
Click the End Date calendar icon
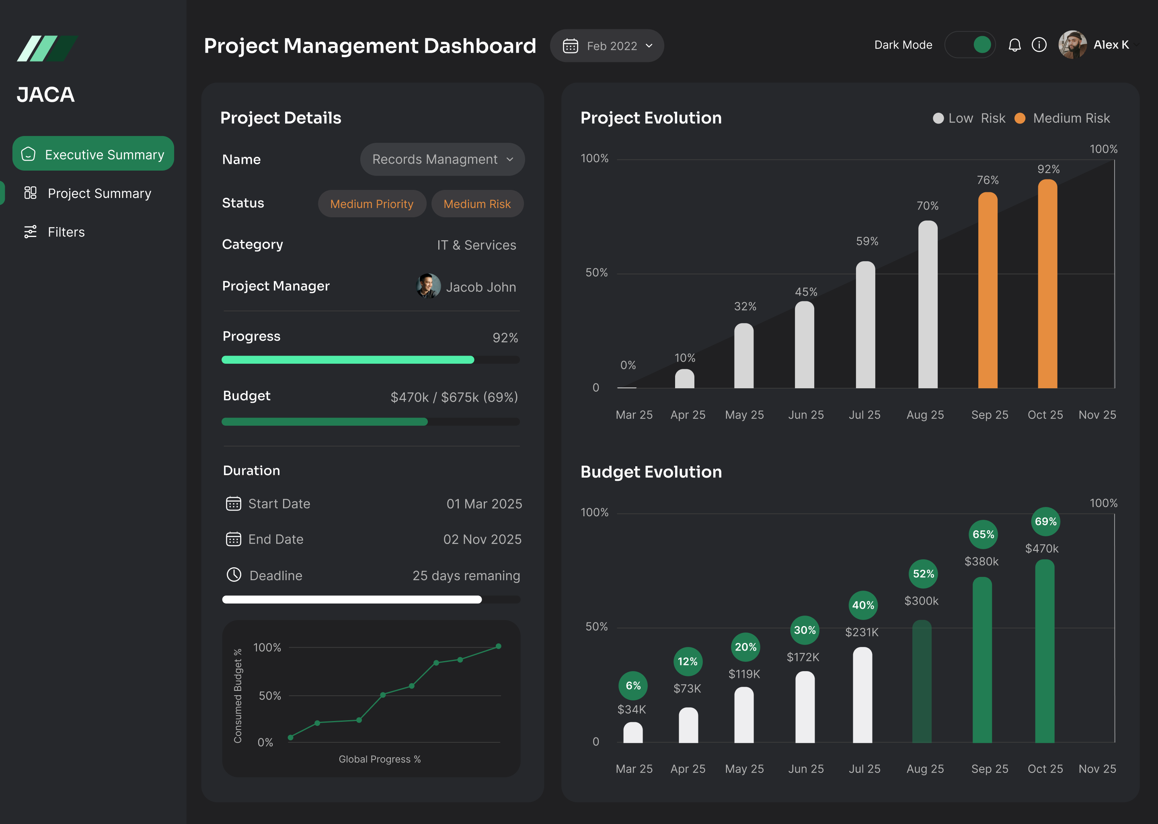[x=233, y=539]
